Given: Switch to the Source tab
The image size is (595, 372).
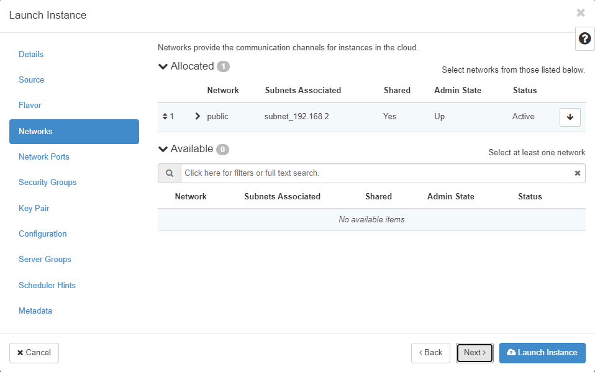Looking at the screenshot, I should (32, 80).
